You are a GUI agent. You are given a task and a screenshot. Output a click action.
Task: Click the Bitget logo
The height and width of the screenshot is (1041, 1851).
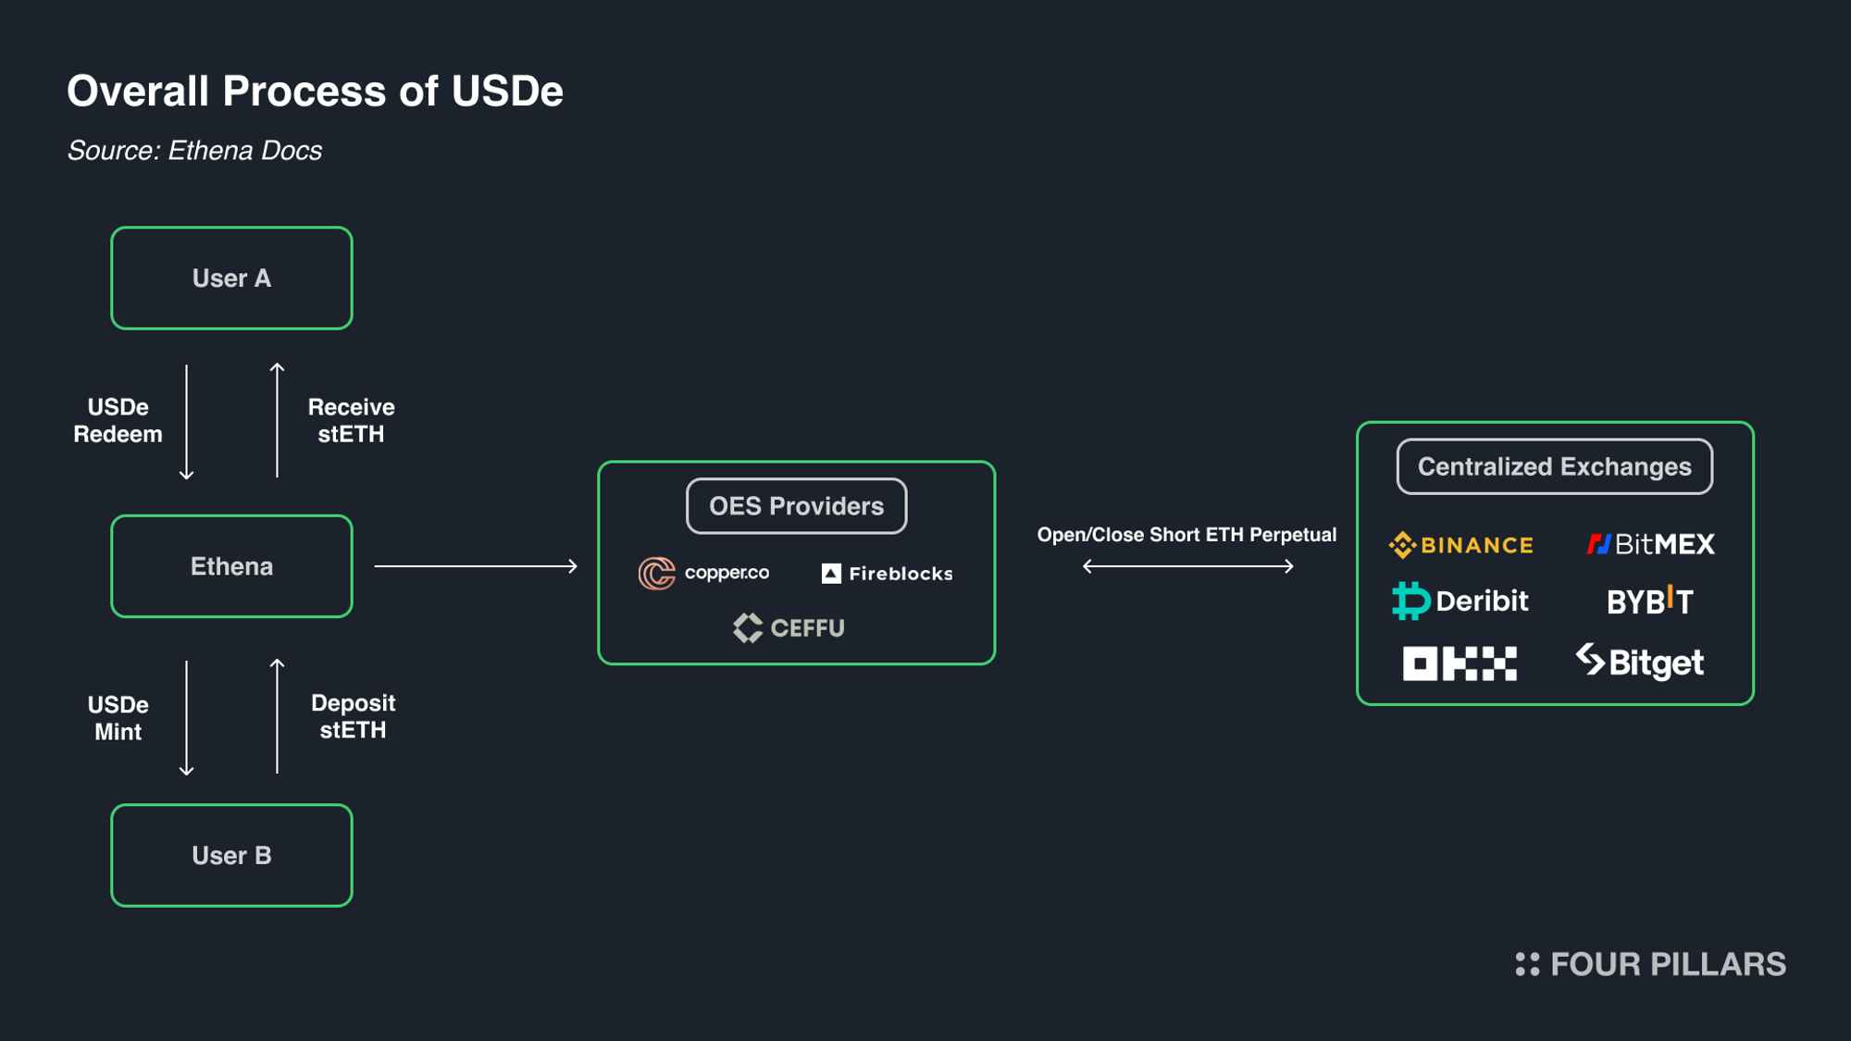point(1640,662)
